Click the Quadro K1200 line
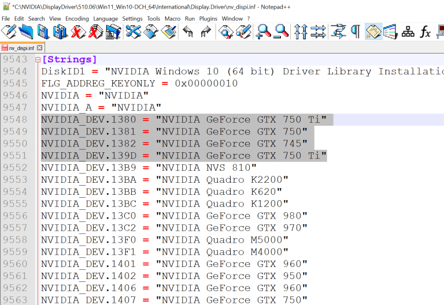 [165, 204]
